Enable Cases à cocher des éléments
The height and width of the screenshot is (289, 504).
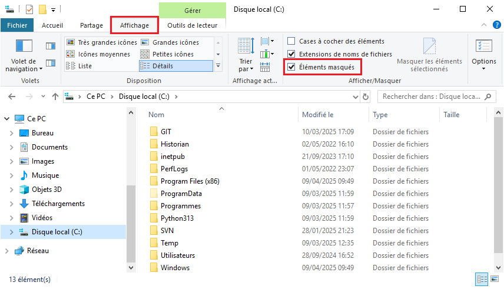pyautogui.click(x=291, y=41)
